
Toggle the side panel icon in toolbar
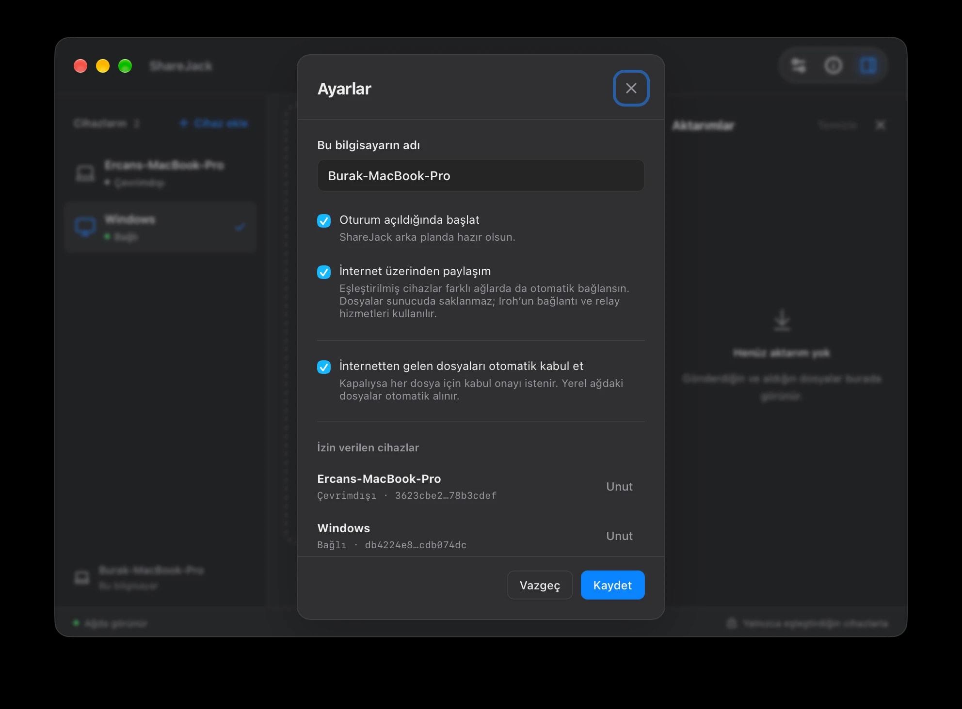tap(868, 65)
